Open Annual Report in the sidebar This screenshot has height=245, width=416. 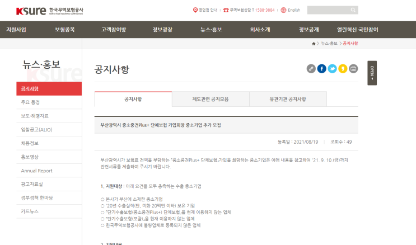point(49,171)
